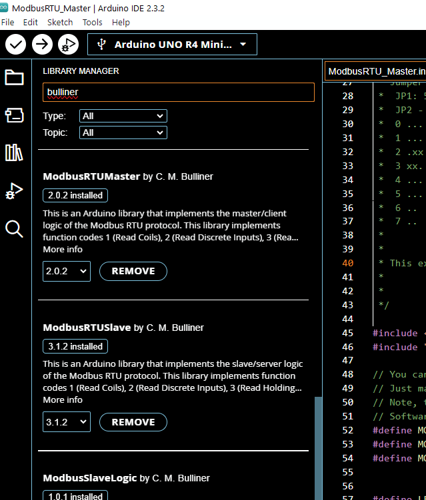
Task: Open the Topic filter dropdown
Action: click(x=123, y=132)
